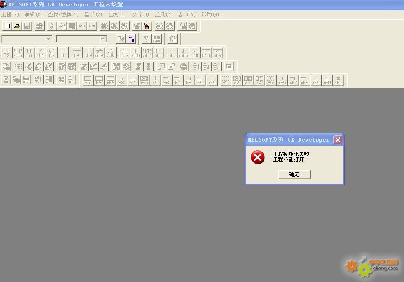Insert falling pulse contact sF8
Image resolution: width=404 pixels, height=282 pixels.
click(136, 53)
